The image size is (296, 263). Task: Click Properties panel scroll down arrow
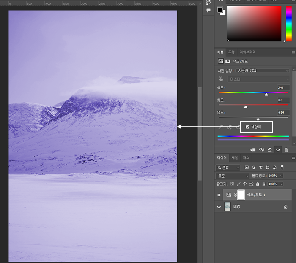pos(294,143)
